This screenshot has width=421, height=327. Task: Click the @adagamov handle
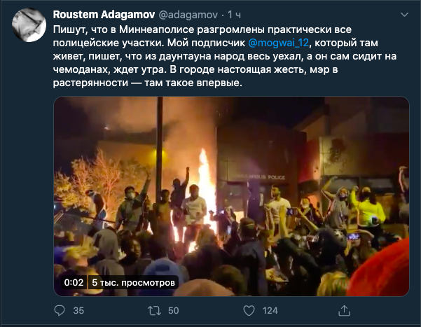click(x=188, y=15)
